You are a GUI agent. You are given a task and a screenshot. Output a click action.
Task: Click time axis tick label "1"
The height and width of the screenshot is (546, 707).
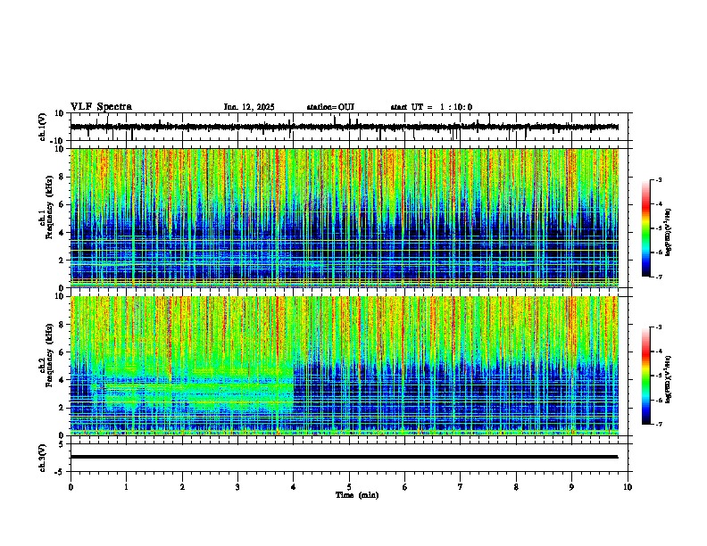tap(126, 487)
